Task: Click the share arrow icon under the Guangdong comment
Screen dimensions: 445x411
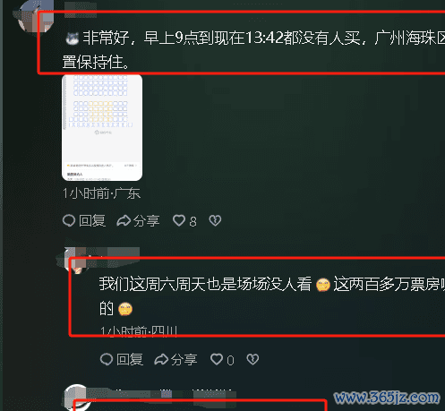Action: click(x=124, y=221)
